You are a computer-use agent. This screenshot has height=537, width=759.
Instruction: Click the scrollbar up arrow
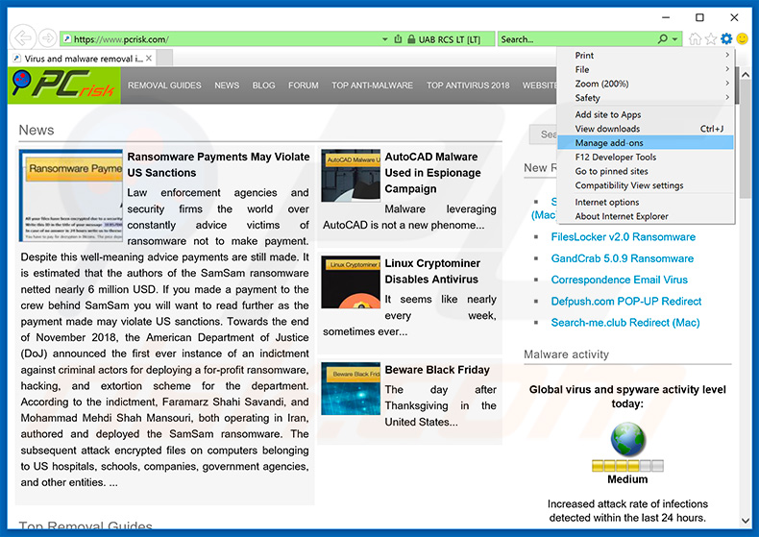pyautogui.click(x=745, y=75)
